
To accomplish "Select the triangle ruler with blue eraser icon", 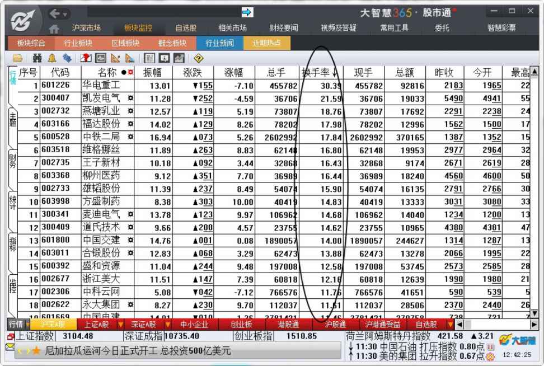I will (x=130, y=58).
